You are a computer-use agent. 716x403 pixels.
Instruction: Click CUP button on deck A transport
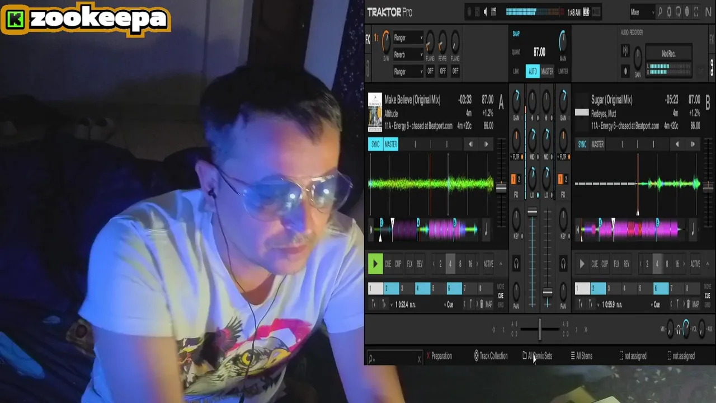398,264
